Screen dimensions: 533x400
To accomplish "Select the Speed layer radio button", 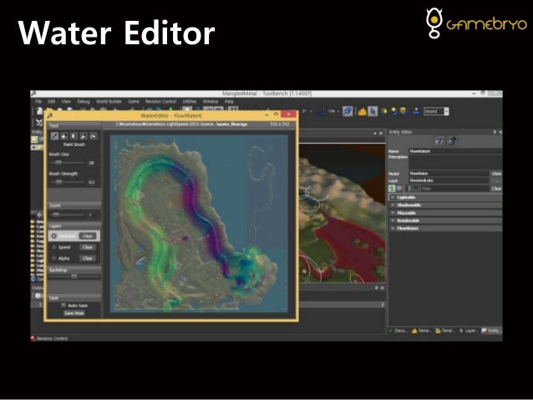I will click(x=53, y=247).
